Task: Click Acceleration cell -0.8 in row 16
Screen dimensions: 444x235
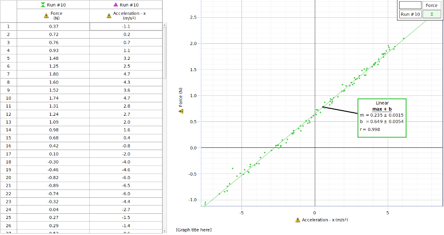Action: point(126,146)
